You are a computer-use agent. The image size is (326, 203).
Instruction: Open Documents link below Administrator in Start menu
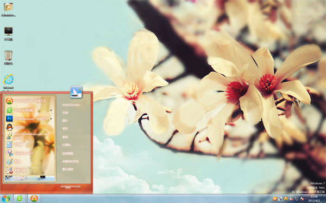pos(65,113)
